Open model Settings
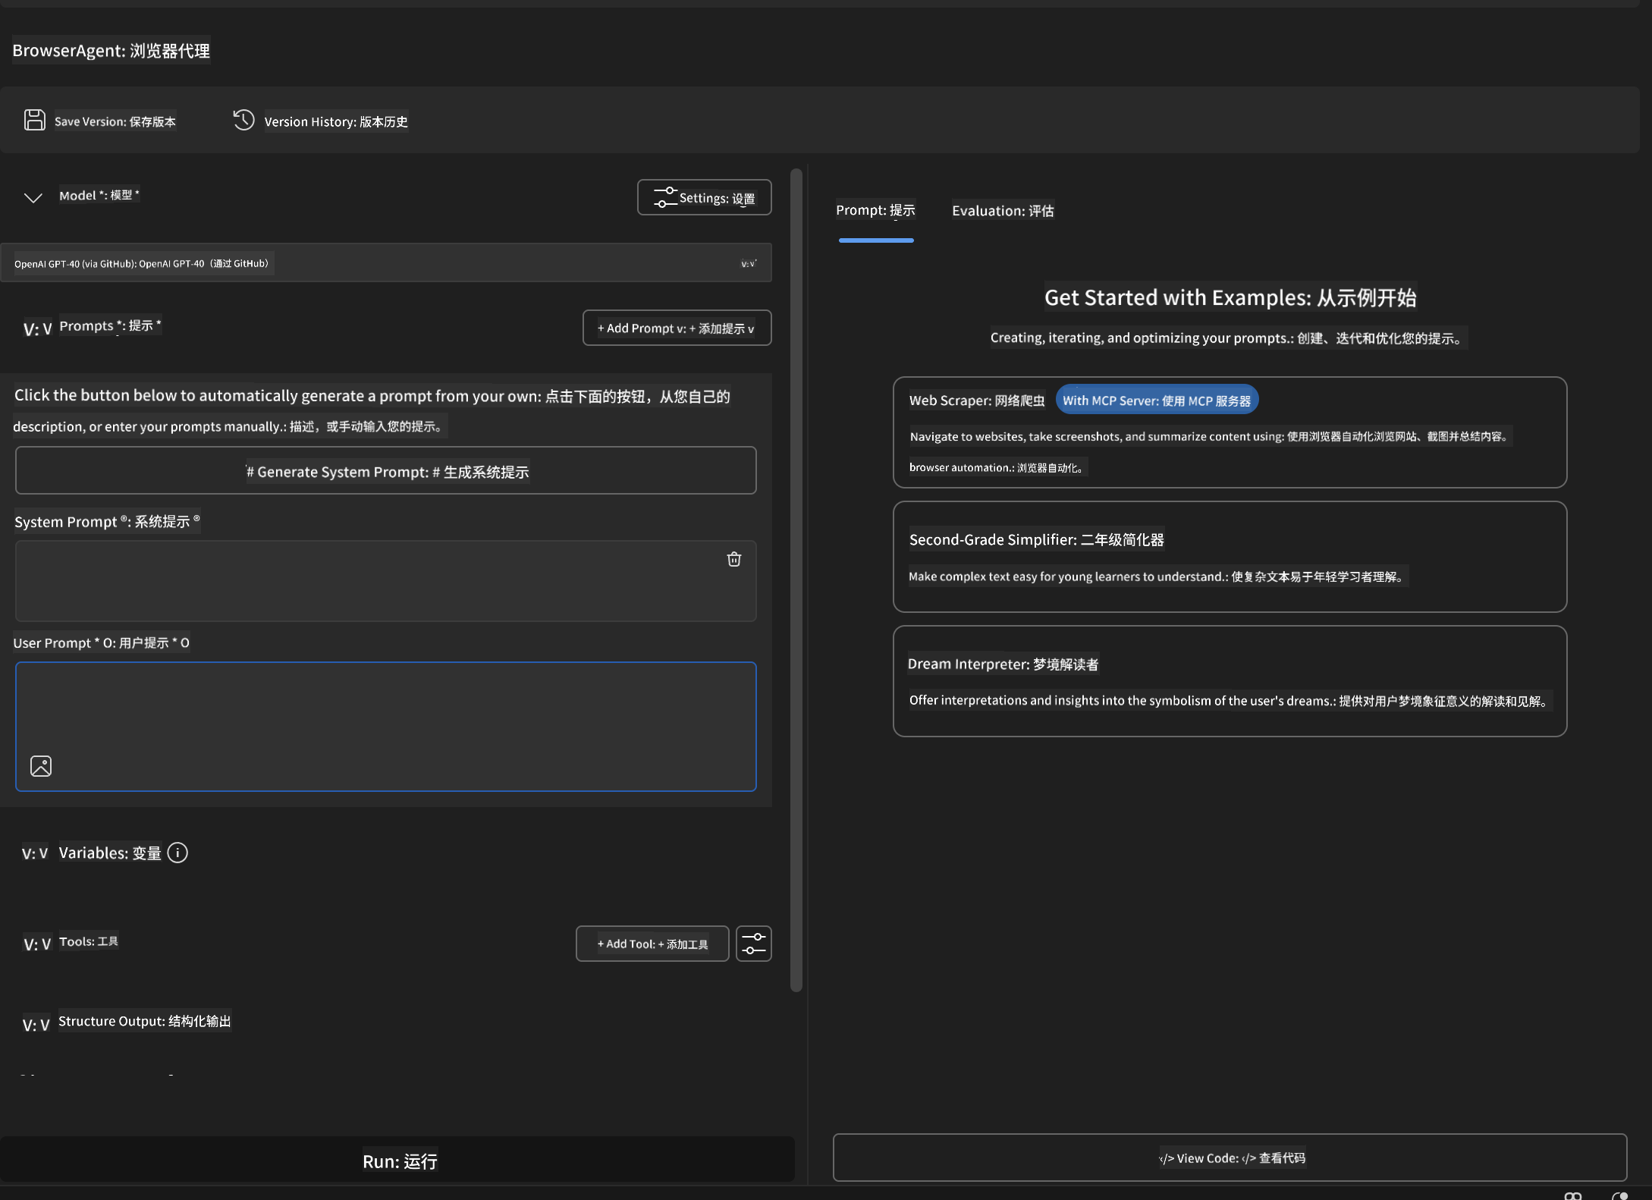 point(705,197)
